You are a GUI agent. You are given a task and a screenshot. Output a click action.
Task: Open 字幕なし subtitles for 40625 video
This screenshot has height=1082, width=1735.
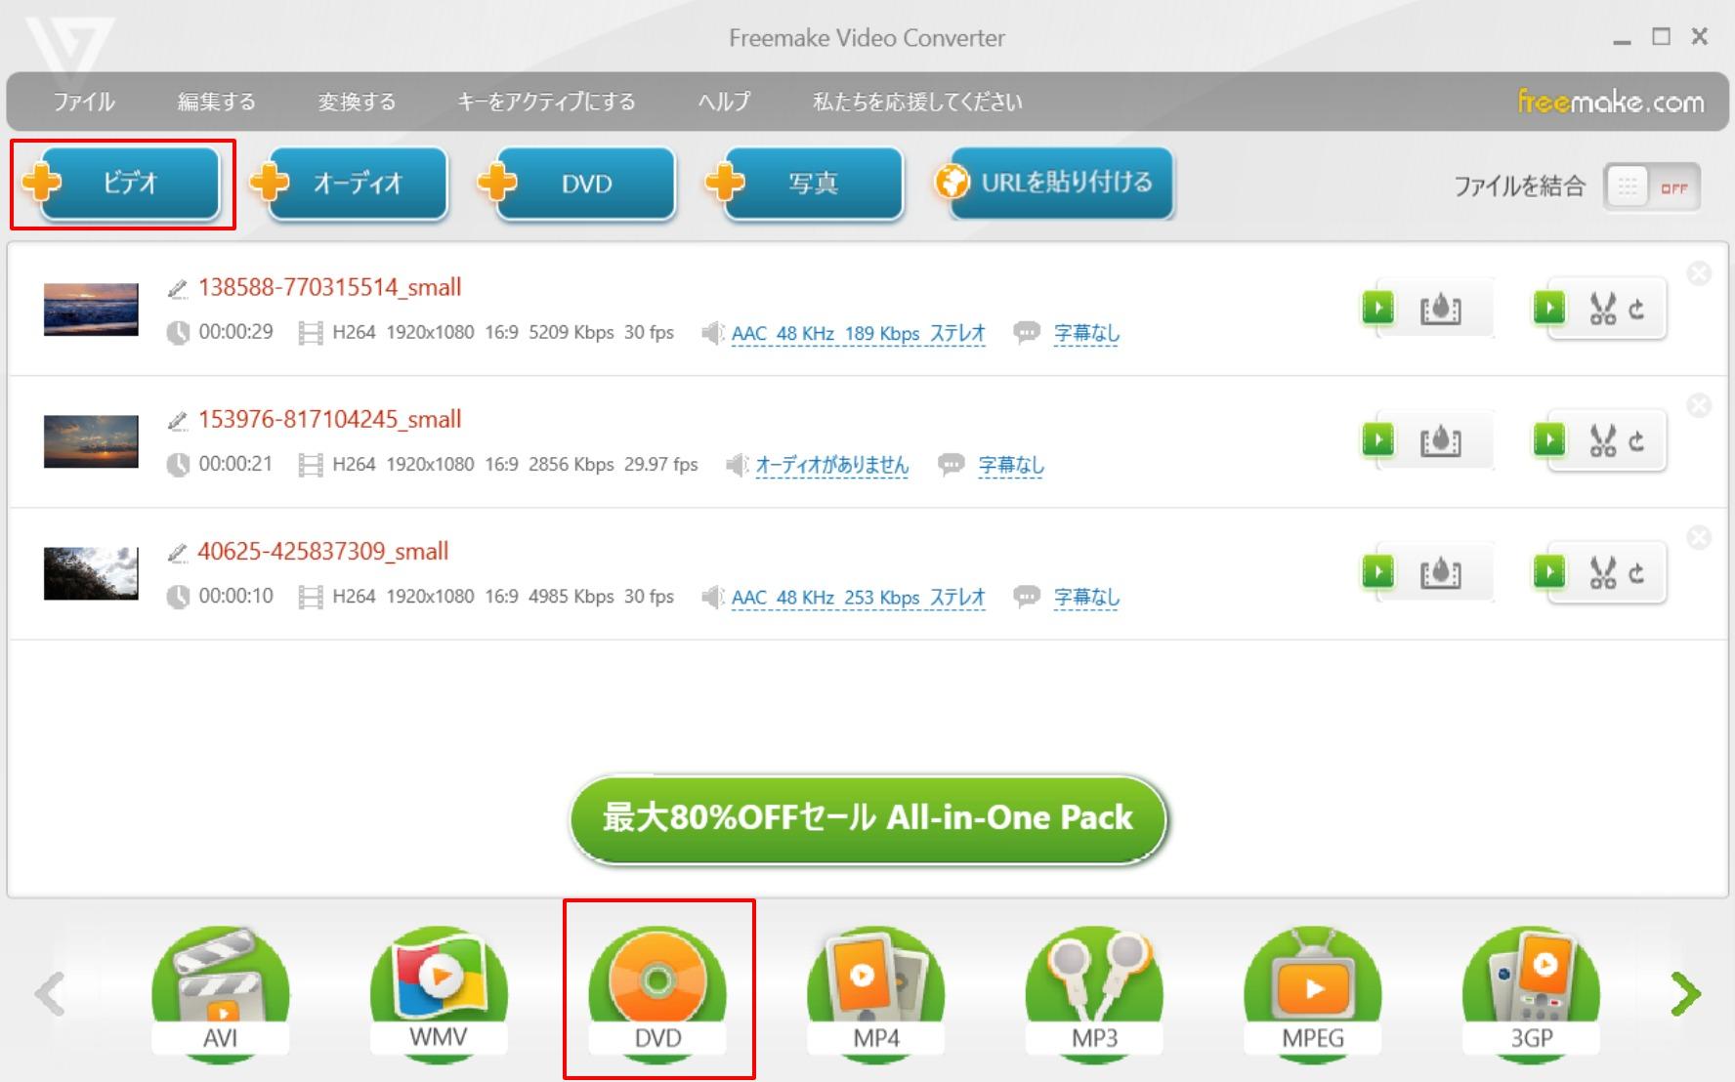click(x=1086, y=597)
